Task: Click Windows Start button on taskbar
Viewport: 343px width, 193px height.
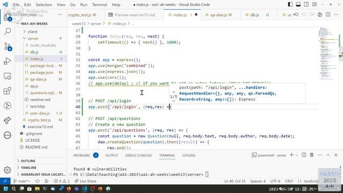Action: click(5, 189)
